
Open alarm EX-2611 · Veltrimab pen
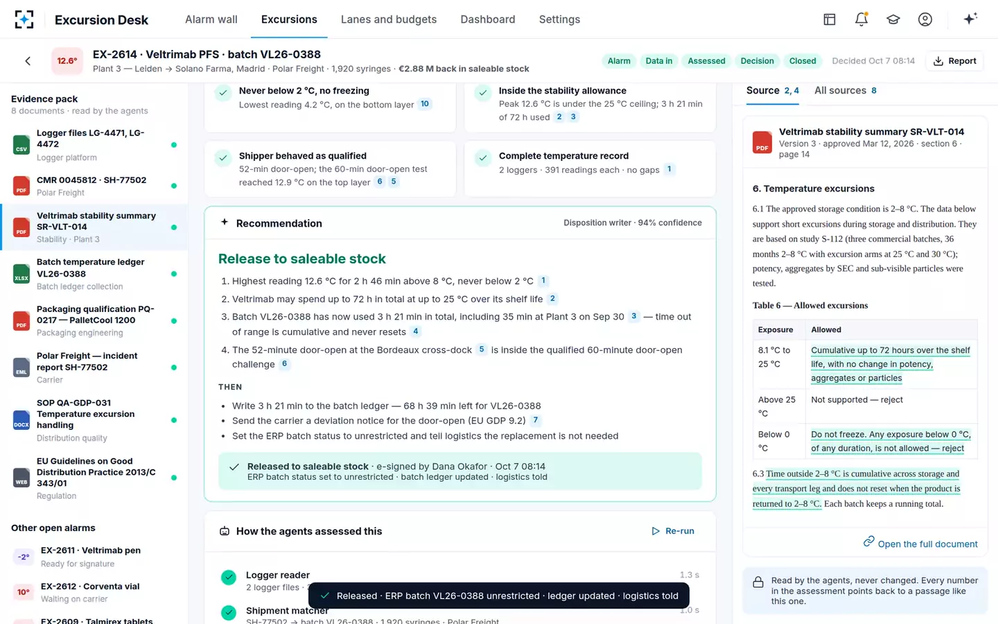point(94,557)
